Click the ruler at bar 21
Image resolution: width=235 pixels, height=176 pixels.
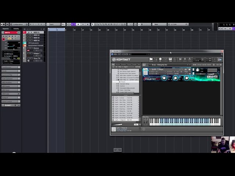click(x=91, y=30)
